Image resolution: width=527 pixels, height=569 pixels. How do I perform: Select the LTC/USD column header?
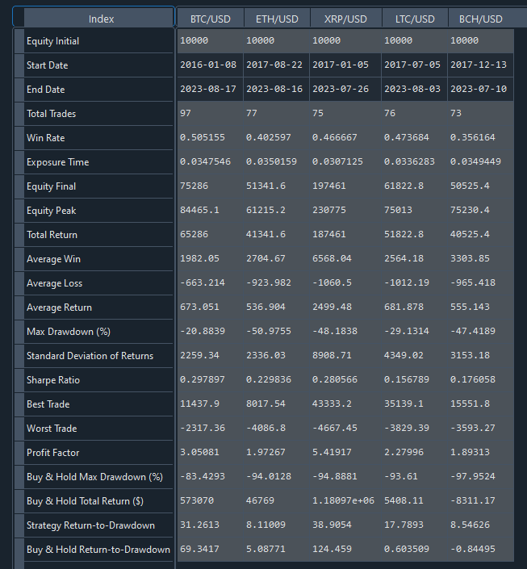tap(415, 19)
